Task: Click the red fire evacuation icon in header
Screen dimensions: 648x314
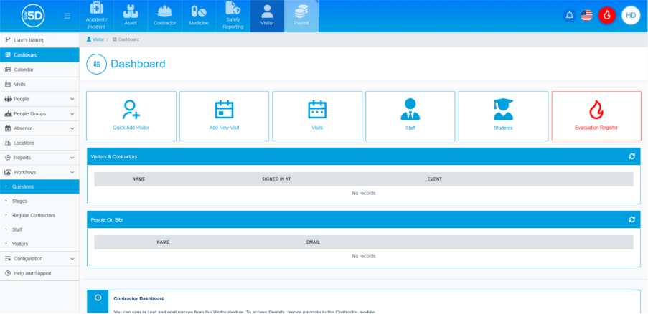Action: (x=607, y=15)
